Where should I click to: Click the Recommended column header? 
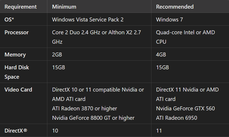175,7
